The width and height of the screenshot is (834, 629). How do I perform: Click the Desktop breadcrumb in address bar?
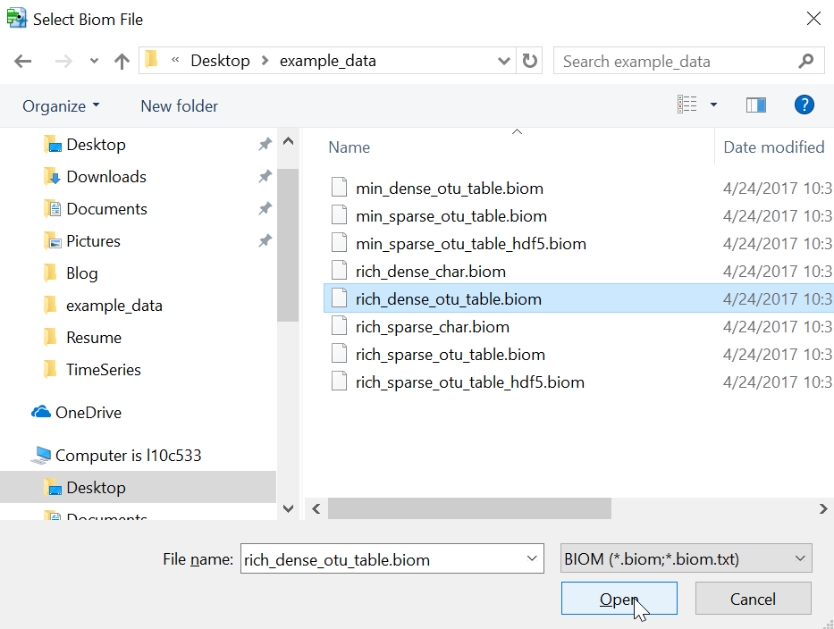point(220,60)
